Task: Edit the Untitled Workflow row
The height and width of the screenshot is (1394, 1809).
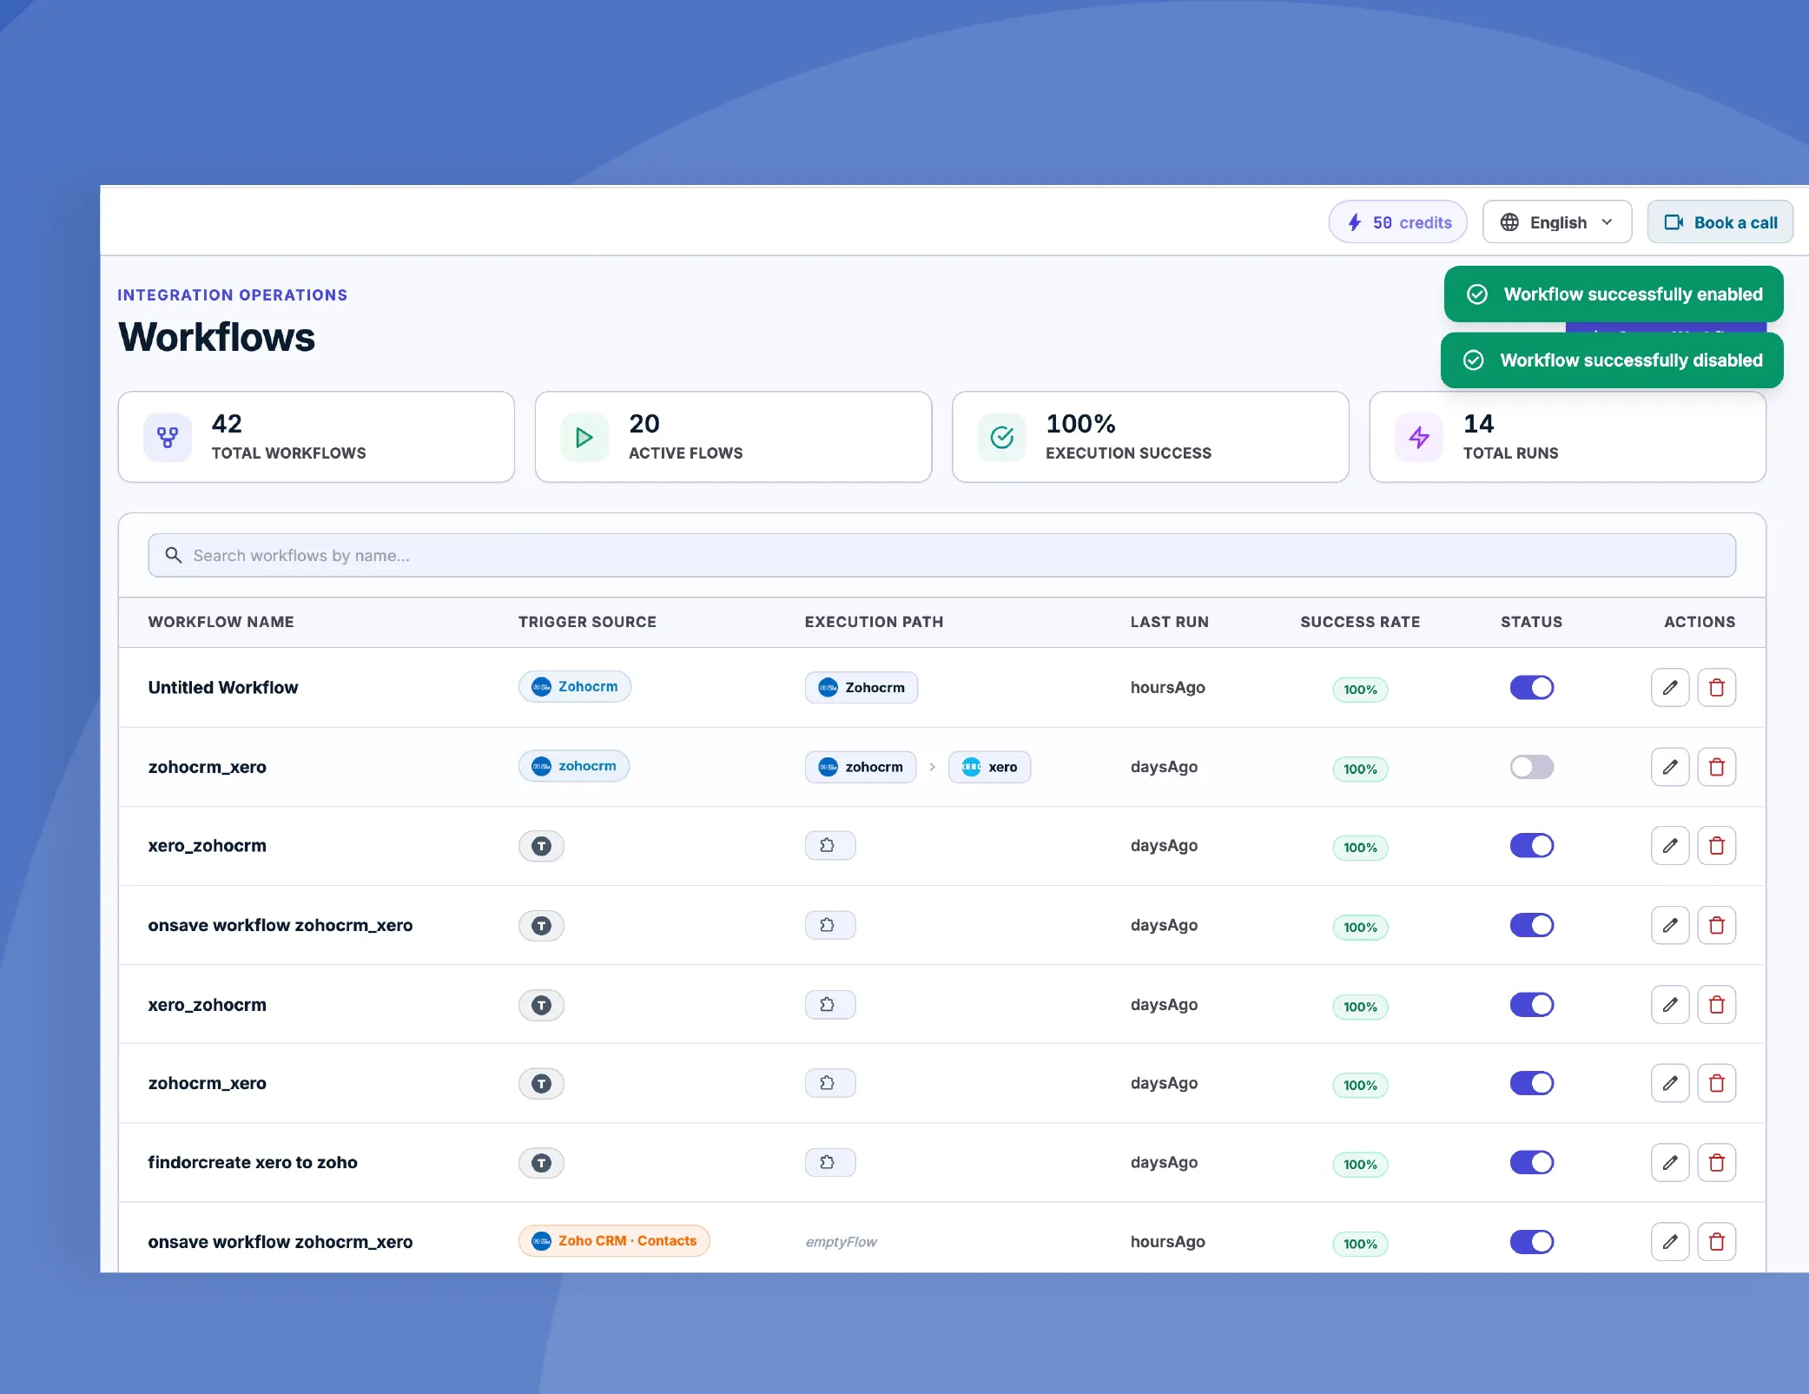Action: click(1669, 688)
